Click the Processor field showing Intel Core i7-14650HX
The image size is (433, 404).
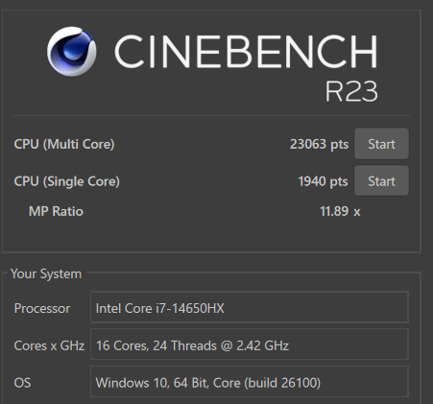pos(250,307)
